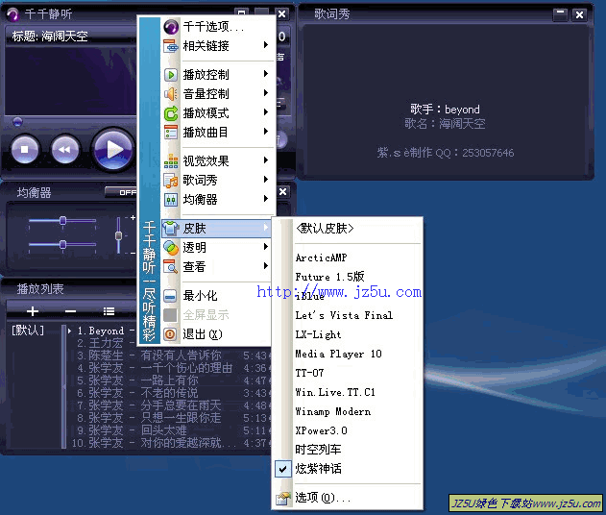Click the 视觉效果 bars icon
Screen dimensions: 606x515
(x=170, y=161)
